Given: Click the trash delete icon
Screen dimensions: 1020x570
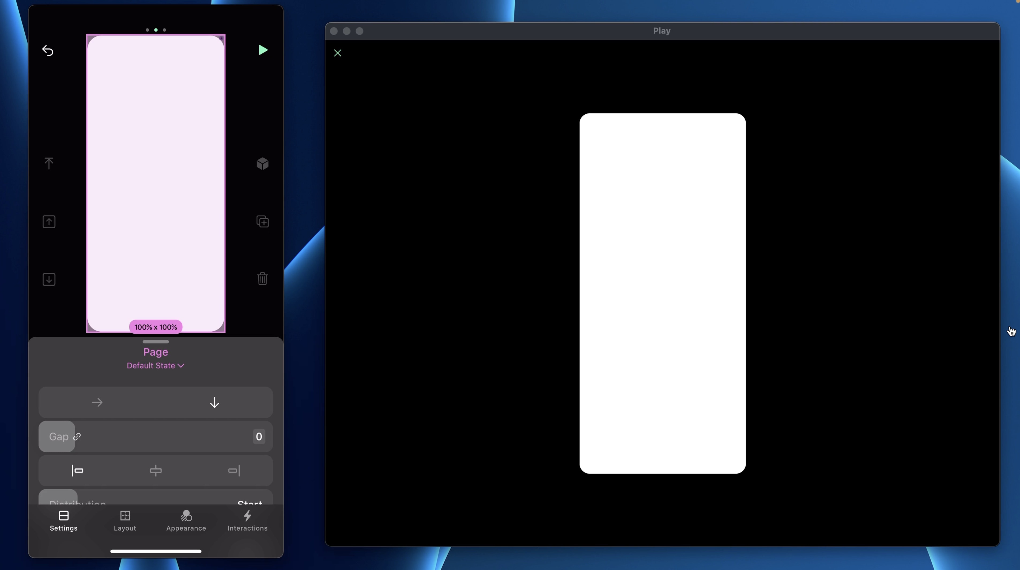Looking at the screenshot, I should [x=263, y=279].
